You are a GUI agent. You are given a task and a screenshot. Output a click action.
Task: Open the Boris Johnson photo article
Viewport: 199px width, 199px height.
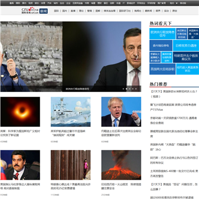pos(121,112)
